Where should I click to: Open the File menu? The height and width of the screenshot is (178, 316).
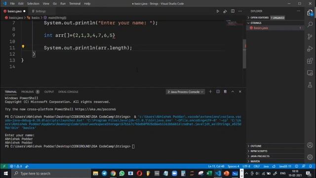point(12,3)
